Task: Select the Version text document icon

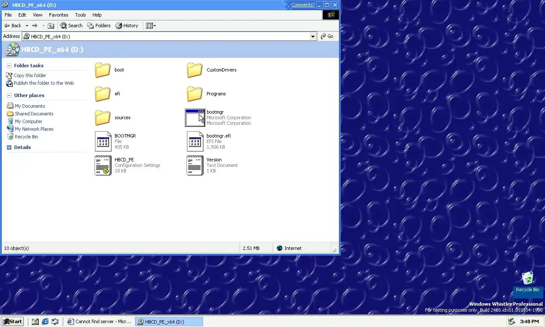Action: [195, 165]
